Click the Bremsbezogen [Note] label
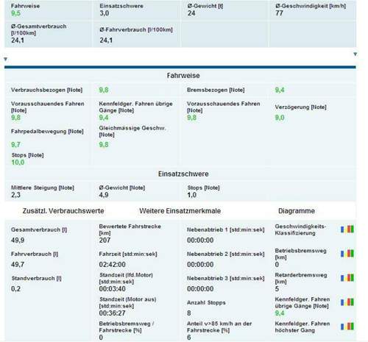 [x=216, y=90]
